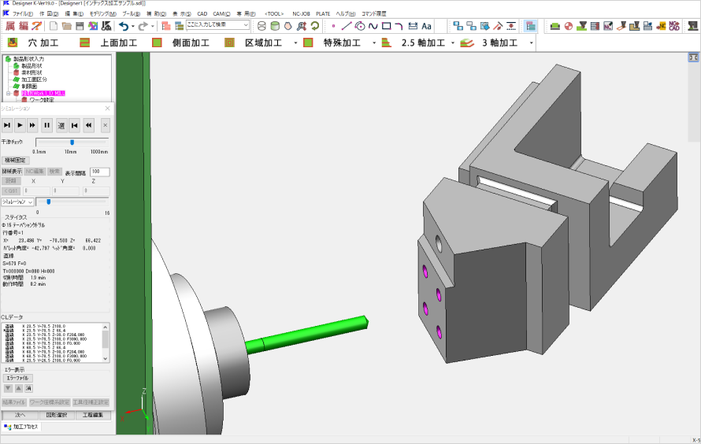The height and width of the screenshot is (444, 701).
Task: Open the CAM(C) menu
Action: click(x=222, y=13)
